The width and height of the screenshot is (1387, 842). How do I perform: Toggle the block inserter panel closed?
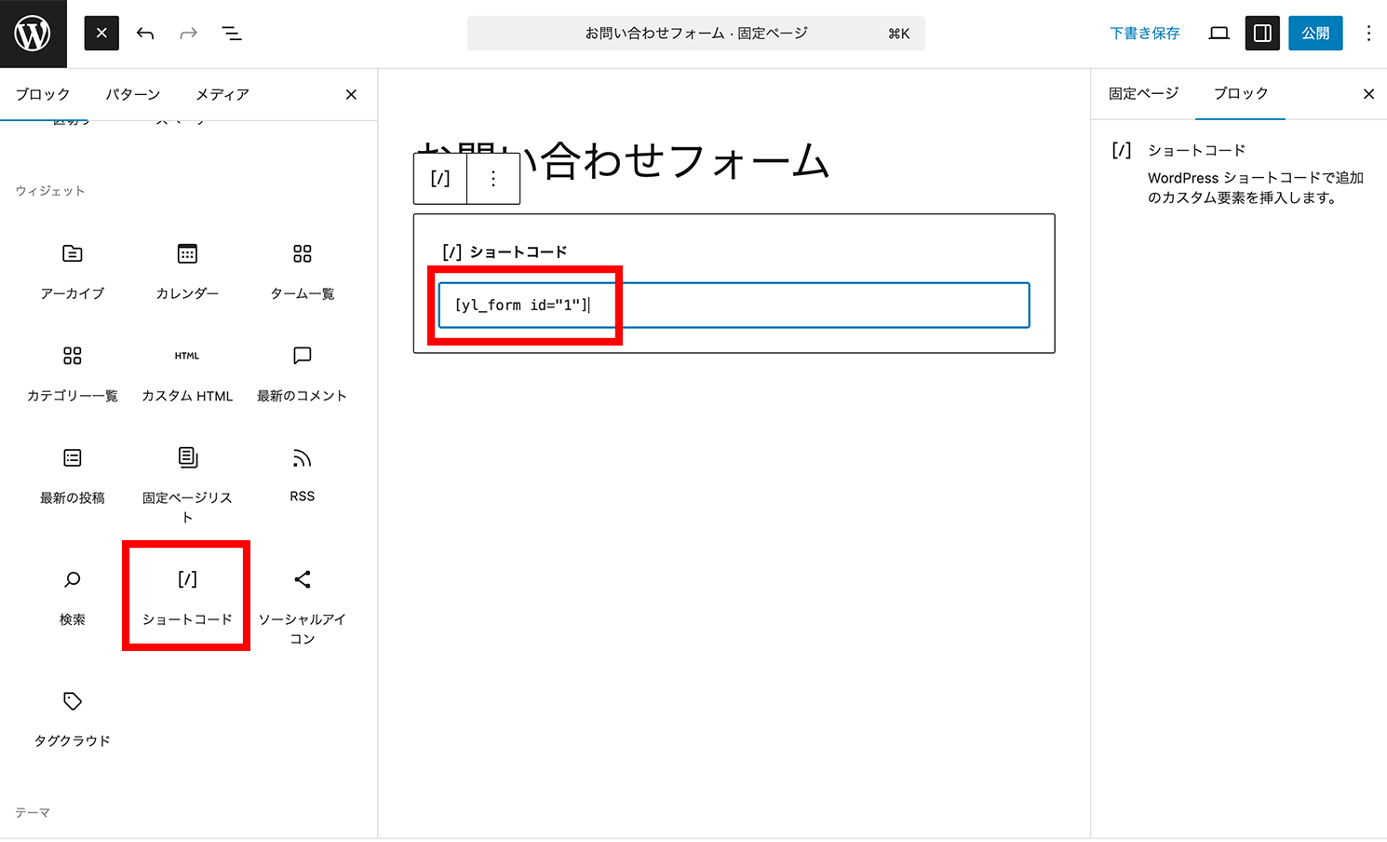101,34
